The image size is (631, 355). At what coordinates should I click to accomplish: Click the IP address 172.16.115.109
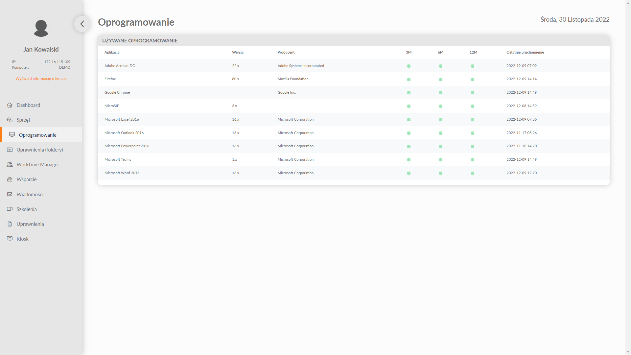coord(57,62)
